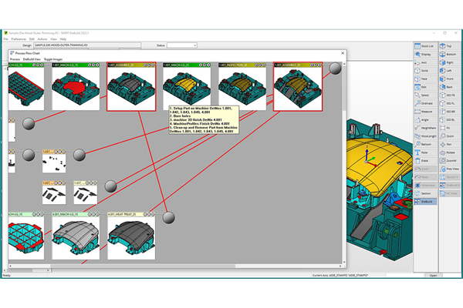Select the 1.001_MACH-LG_25 yellow step thumbnail
The width and height of the screenshot is (463, 308).
187,87
